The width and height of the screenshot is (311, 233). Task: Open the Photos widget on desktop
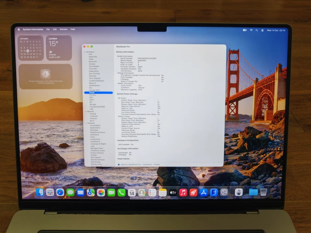45,76
